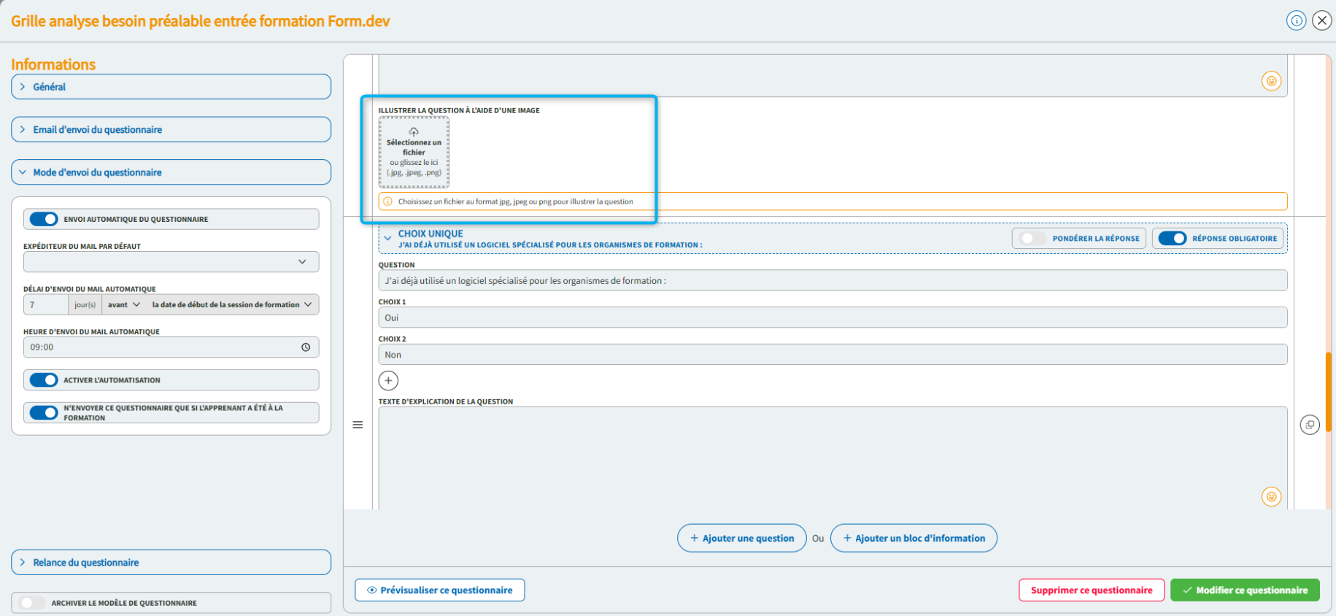Viewport: 1336px width, 616px height.
Task: Click Prévisualiser ce questionnaire button
Action: tap(439, 590)
